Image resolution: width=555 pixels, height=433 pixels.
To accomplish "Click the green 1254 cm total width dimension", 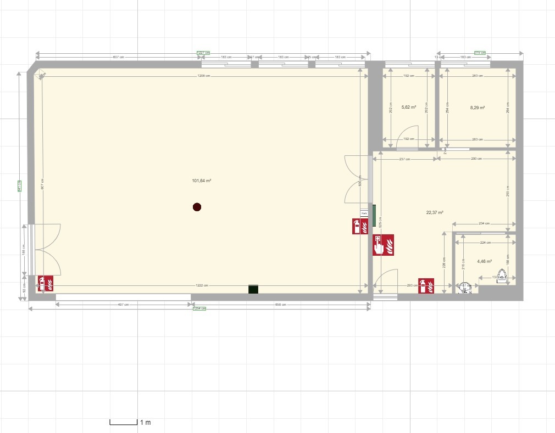I will 199,308.
